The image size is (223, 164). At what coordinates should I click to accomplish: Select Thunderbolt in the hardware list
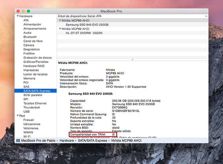tap(31, 108)
